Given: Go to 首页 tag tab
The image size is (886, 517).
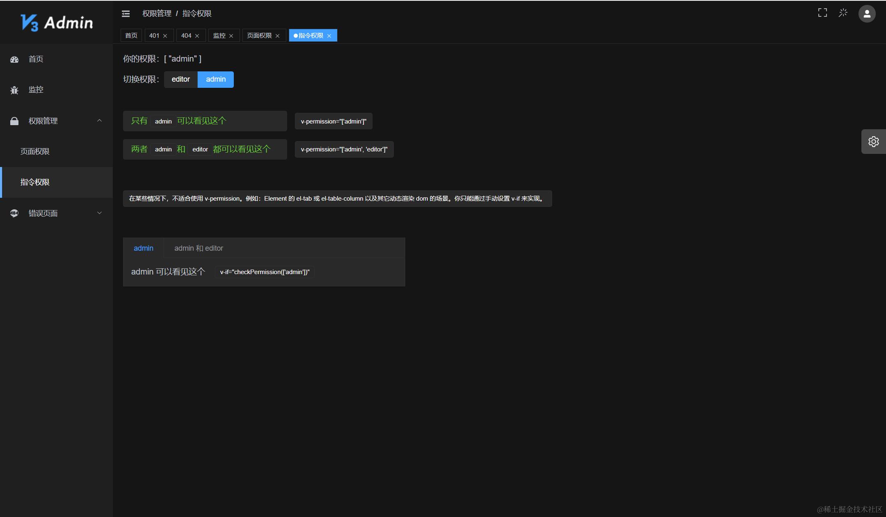Looking at the screenshot, I should tap(131, 36).
